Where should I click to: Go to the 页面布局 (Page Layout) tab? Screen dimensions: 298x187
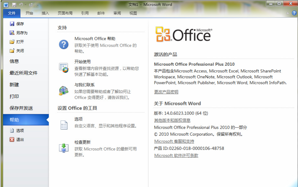tap(65, 13)
